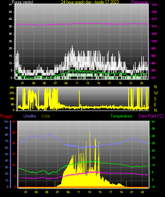
Task: Click hour 05 tick on bottom graph
Action: pyautogui.click(x=47, y=192)
